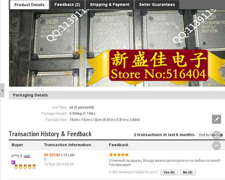Image resolution: width=225 pixels, height=180 pixels.
Task: Click the Russian flag icon beside buyer
Action: 27,156
